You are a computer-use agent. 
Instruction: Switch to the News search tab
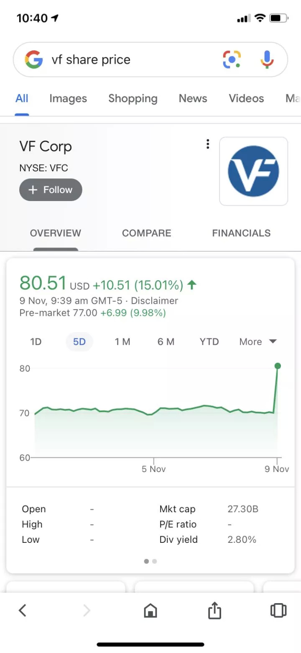[193, 98]
